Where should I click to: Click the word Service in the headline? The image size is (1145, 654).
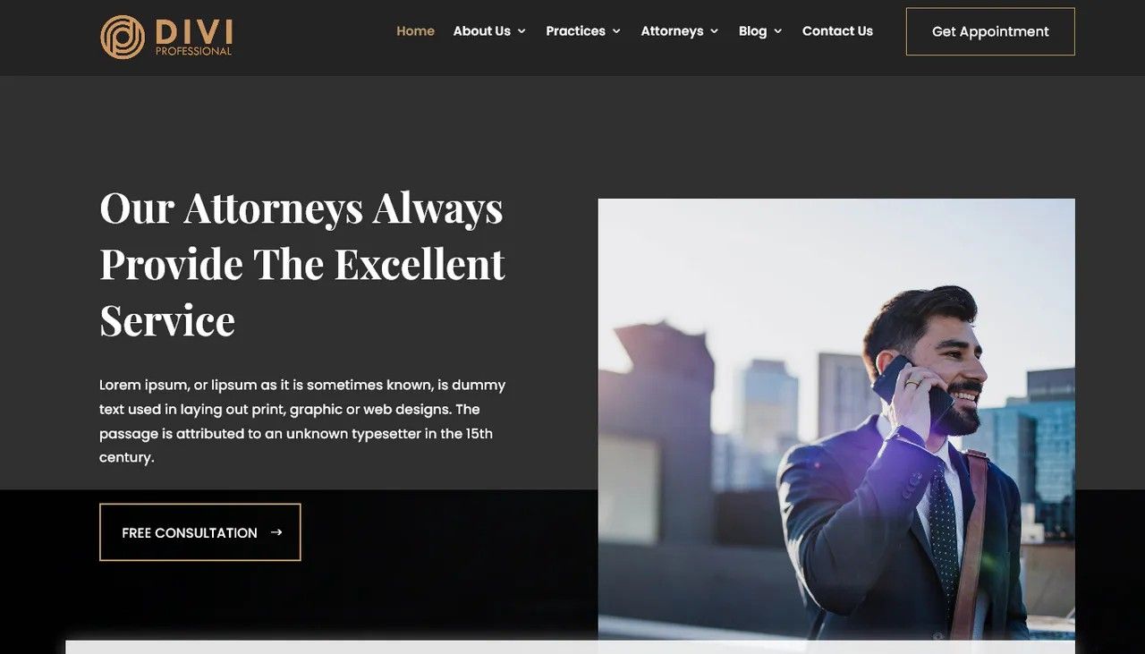pyautogui.click(x=167, y=320)
